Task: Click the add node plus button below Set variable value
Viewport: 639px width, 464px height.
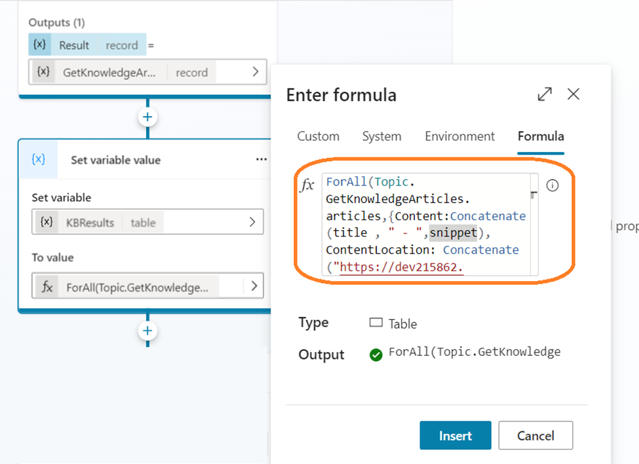Action: 147,331
